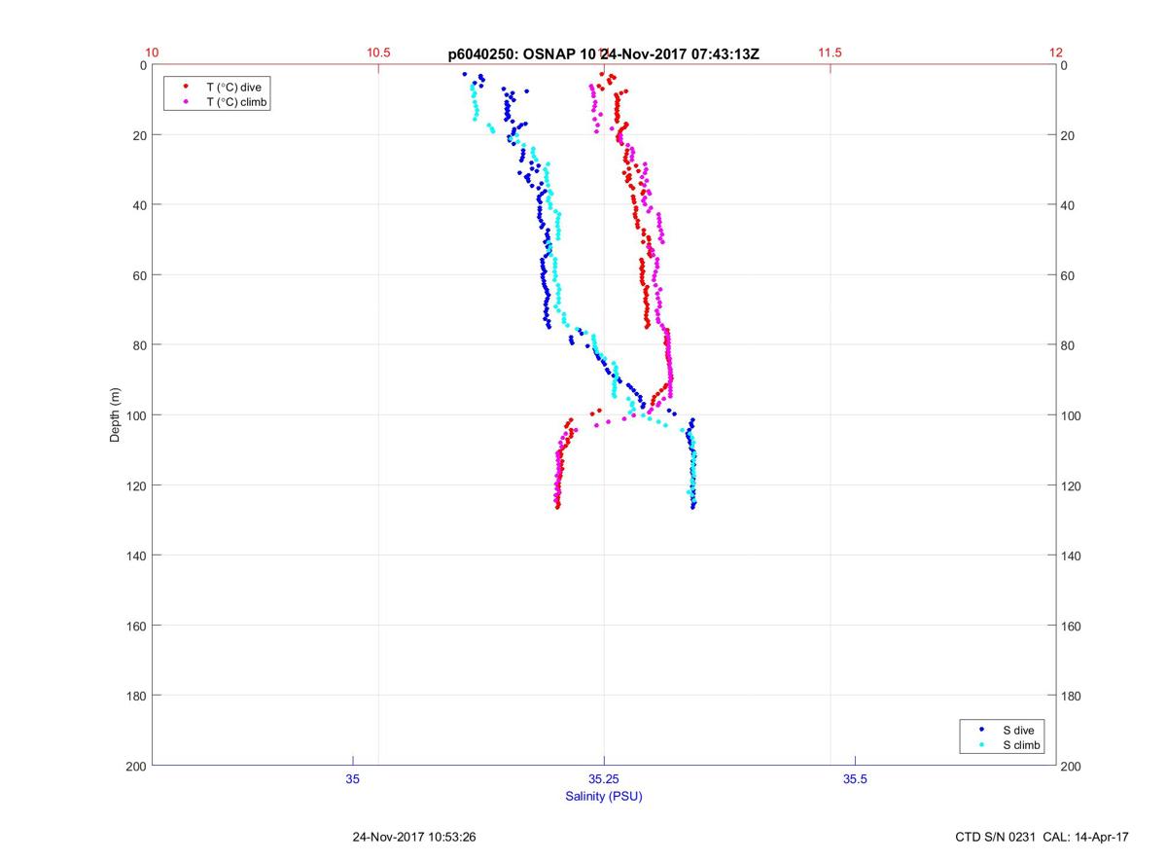Select the 'T (°C) climb' legend entry
The image size is (1167, 861).
pyautogui.click(x=236, y=102)
